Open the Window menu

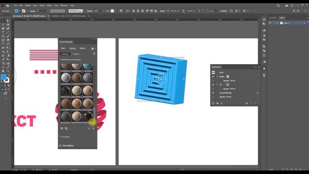coord(64,5)
